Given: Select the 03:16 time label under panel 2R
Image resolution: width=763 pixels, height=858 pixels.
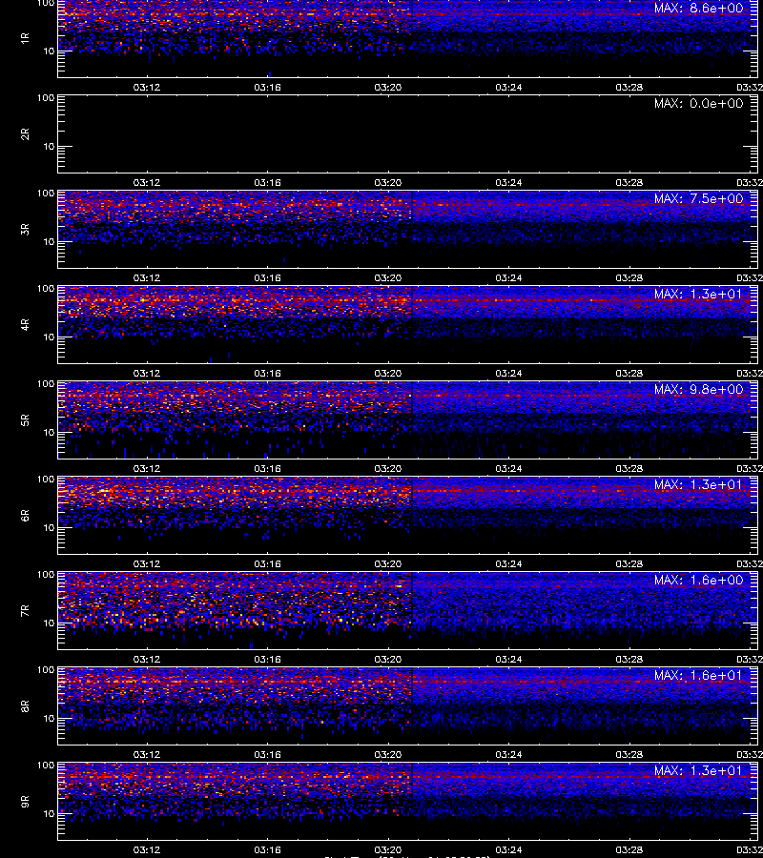Looking at the screenshot, I should click(x=268, y=183).
